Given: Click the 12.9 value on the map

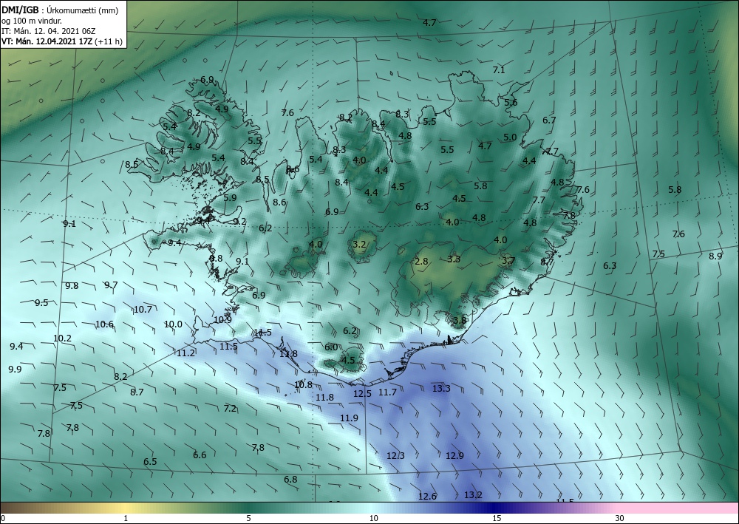Looking at the screenshot, I should [454, 456].
